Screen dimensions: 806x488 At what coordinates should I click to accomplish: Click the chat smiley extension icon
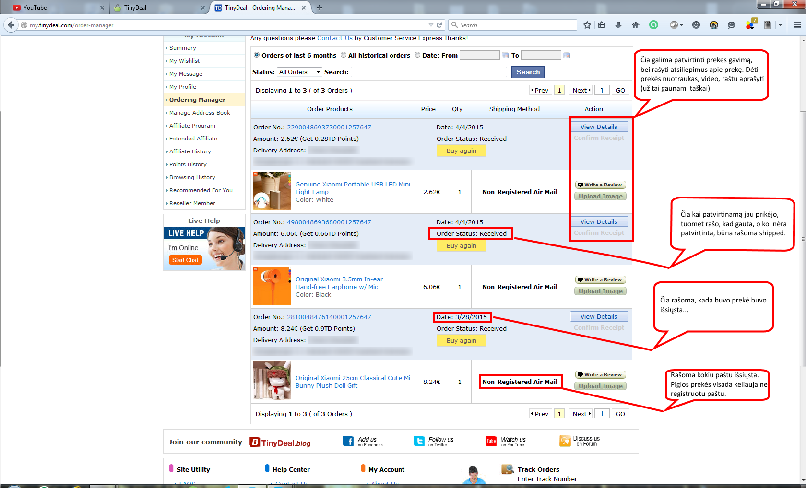tap(731, 25)
